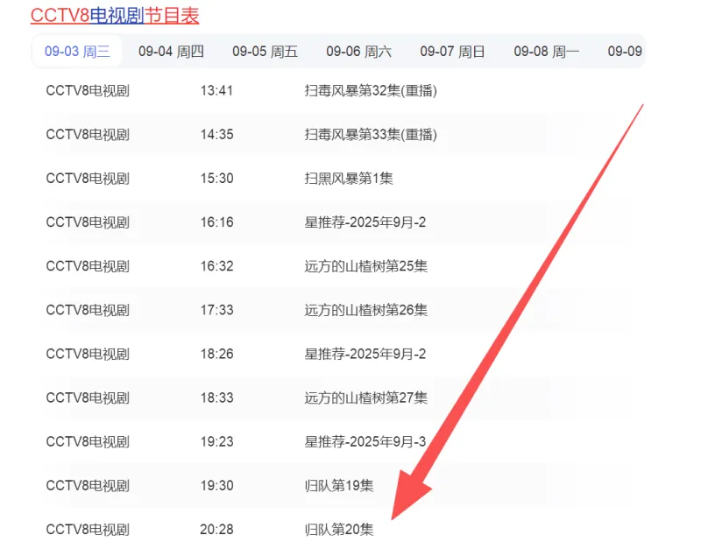Choose 远方的山楂树第27集 program entry
Screen dimensions: 701x549
(x=365, y=398)
